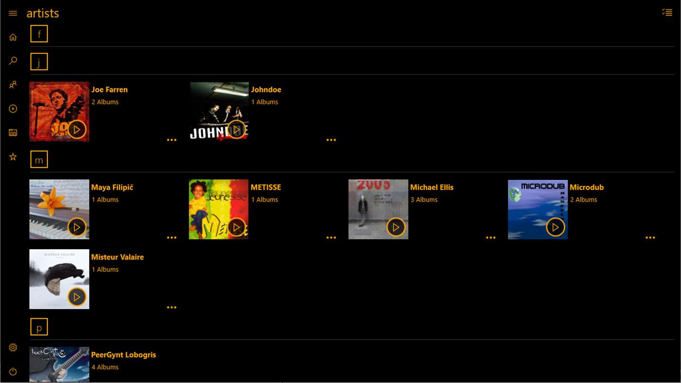
Task: Open Favorites star in sidebar
Action: point(13,157)
